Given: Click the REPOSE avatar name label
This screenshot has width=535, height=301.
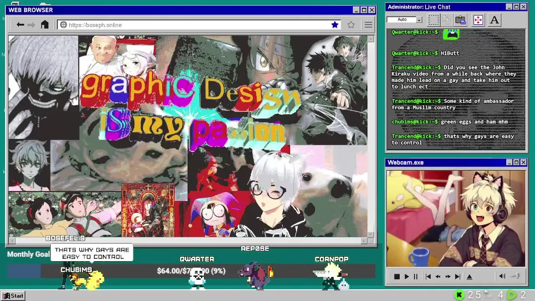Looking at the screenshot, I should (x=255, y=249).
